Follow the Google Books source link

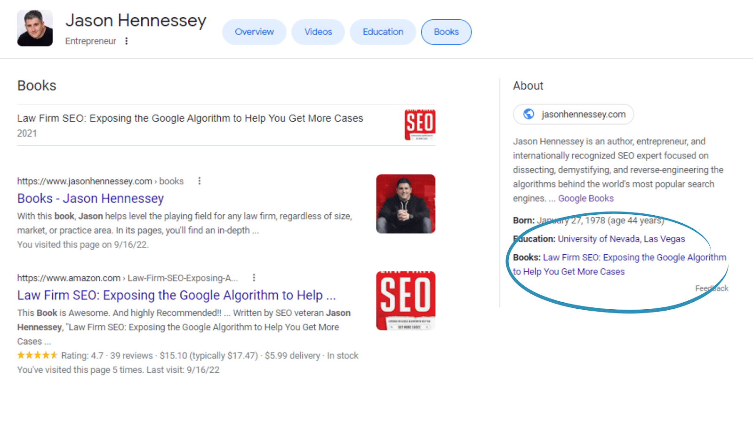[x=586, y=198]
